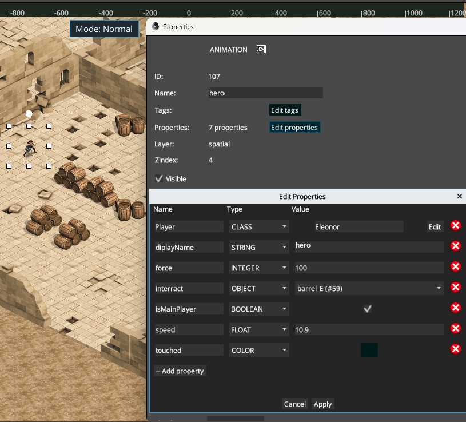Select the hero character sprite on map
This screenshot has height=422, width=466.
[30, 148]
